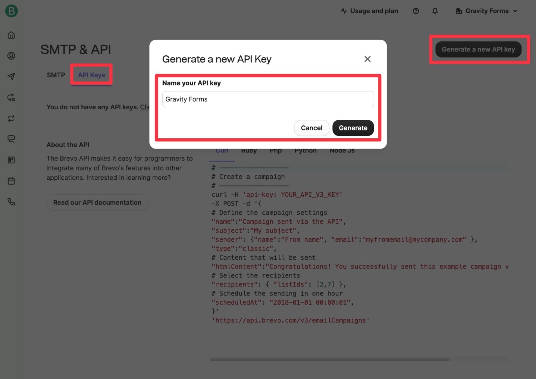Click the 'You do not have any API keys' text

(x=93, y=107)
